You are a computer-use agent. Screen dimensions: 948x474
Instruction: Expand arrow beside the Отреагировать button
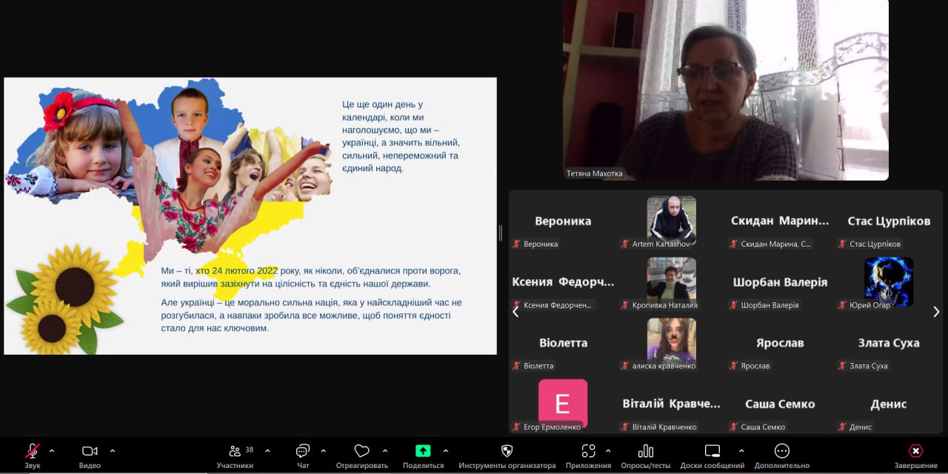tap(384, 450)
